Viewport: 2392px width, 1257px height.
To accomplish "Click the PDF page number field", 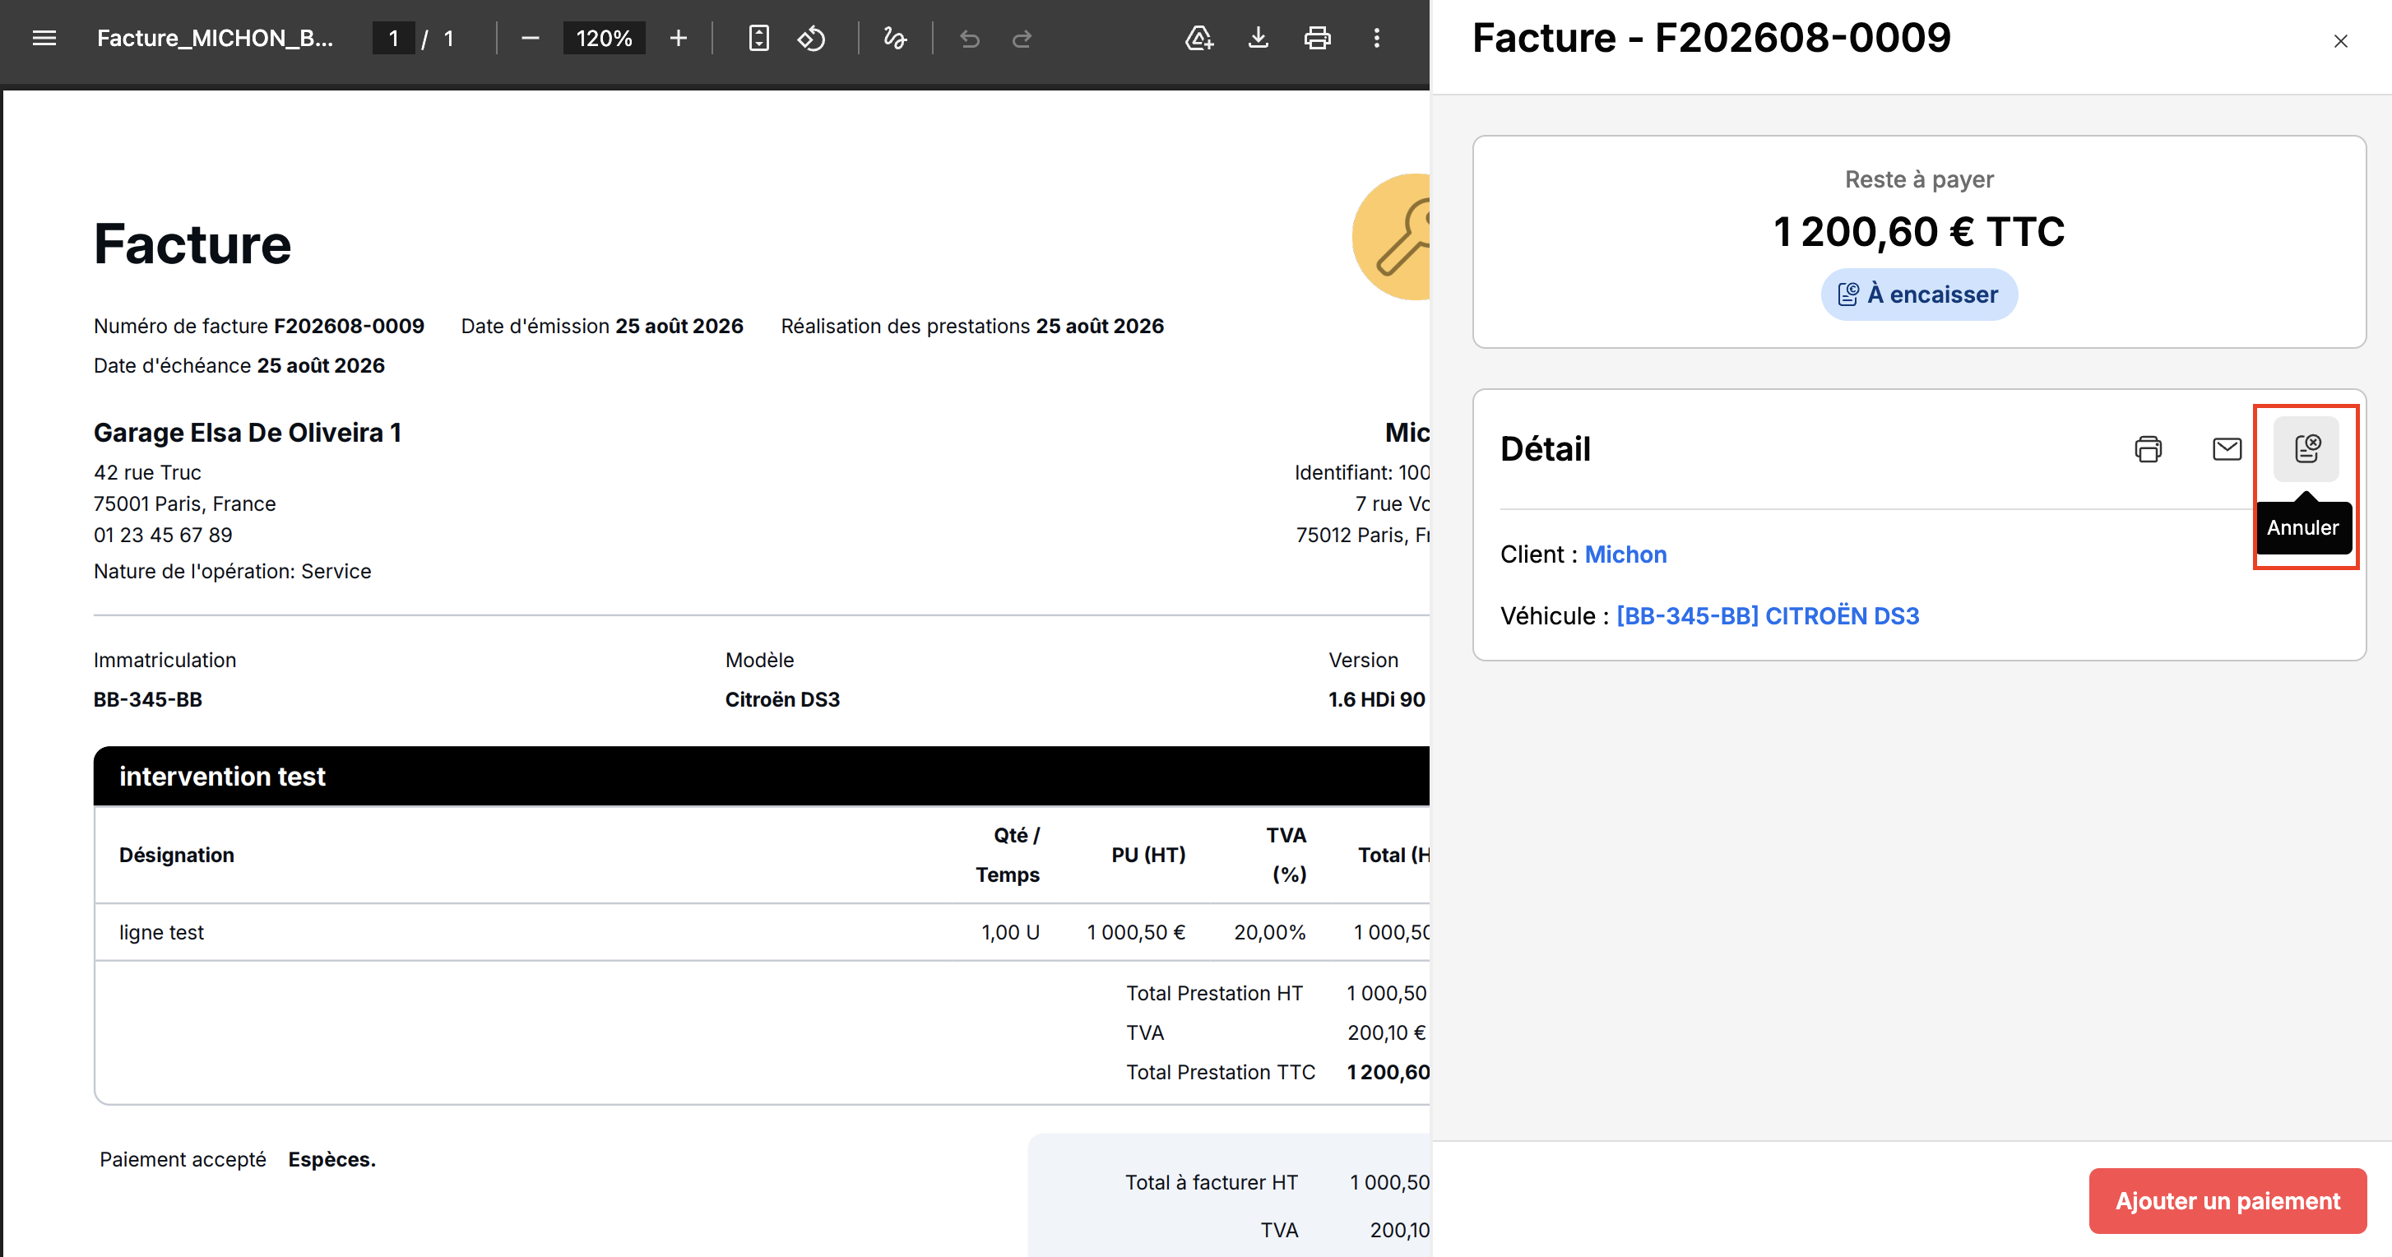I will (394, 38).
